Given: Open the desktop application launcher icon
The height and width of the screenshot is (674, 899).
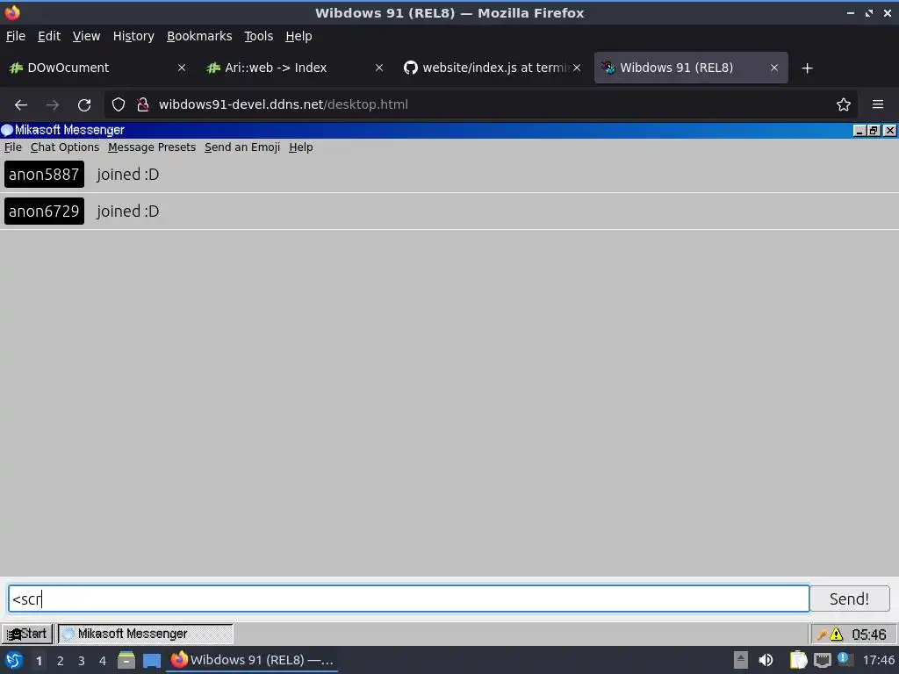Looking at the screenshot, I should 14,660.
